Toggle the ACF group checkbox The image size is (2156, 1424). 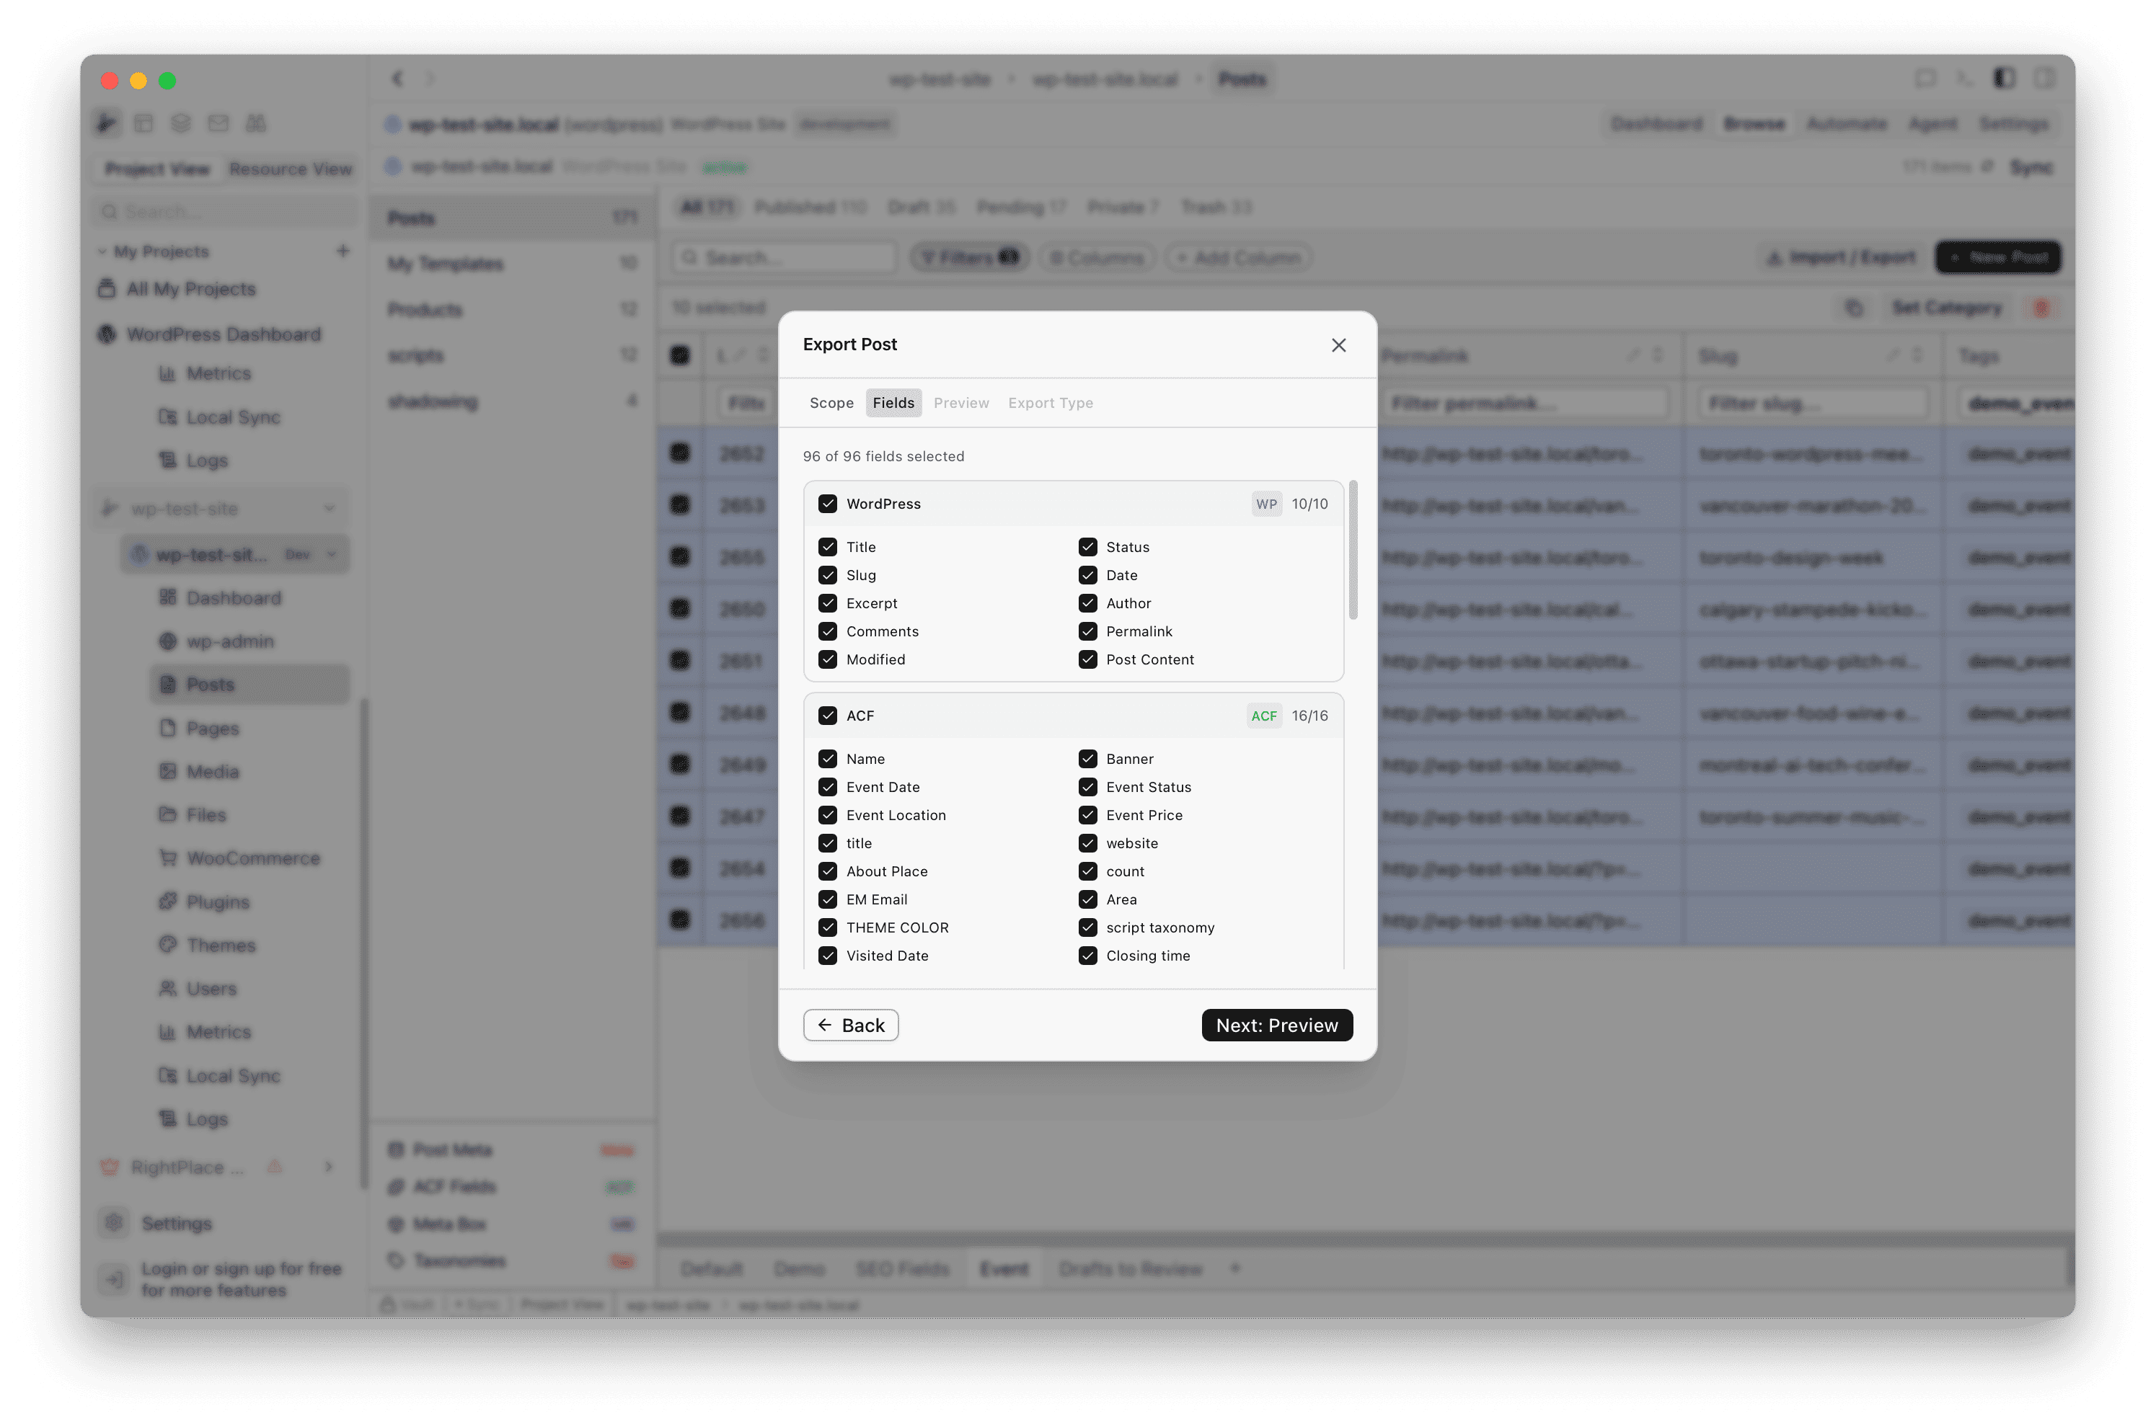click(x=827, y=716)
